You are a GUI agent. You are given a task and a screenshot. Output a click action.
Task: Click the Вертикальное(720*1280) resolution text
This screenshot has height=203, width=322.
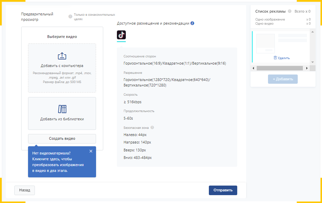[x=145, y=85]
